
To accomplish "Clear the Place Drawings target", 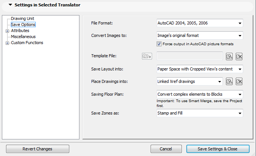I will coord(239,81).
